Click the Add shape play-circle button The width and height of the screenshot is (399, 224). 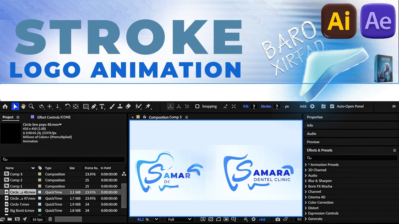[312, 106]
